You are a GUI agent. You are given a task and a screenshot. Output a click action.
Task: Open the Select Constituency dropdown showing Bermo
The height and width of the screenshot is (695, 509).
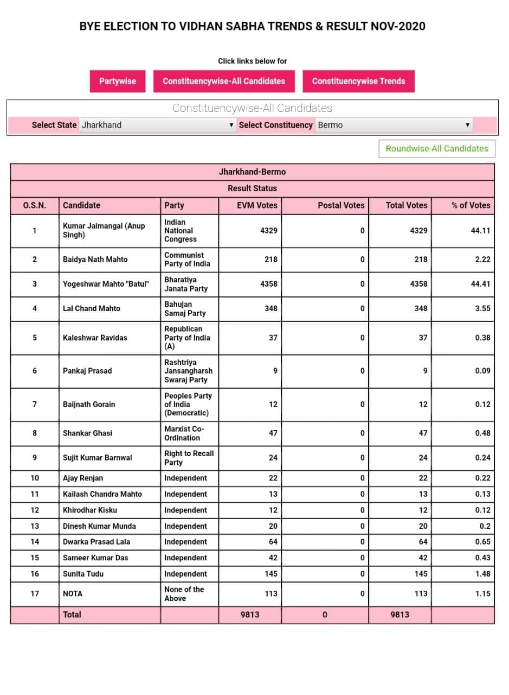394,125
